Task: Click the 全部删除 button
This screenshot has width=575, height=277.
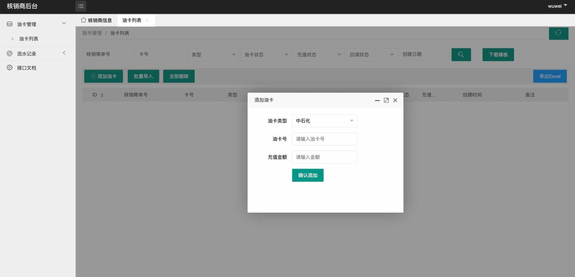Action: click(179, 76)
